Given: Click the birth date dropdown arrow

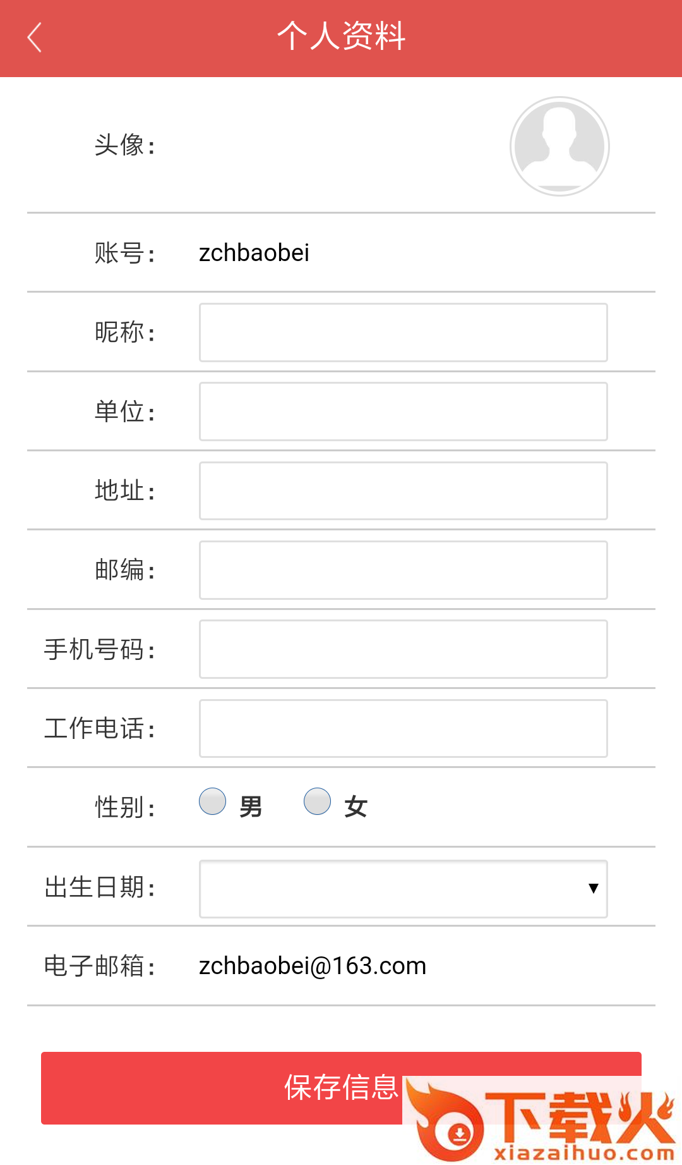Looking at the screenshot, I should (593, 889).
